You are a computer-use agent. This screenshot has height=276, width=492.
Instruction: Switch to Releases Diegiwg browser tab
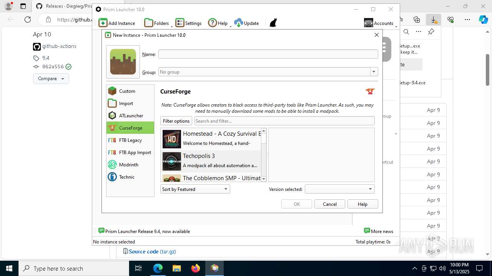click(x=61, y=6)
